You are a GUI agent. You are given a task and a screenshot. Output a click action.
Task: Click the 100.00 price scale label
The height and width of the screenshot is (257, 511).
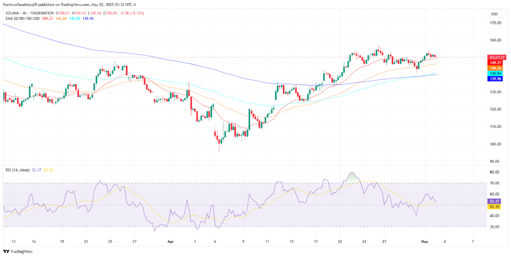point(495,144)
